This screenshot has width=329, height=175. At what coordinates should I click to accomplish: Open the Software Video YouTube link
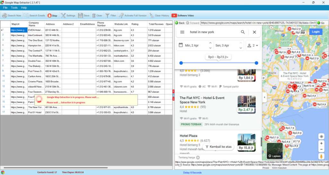pos(183,15)
